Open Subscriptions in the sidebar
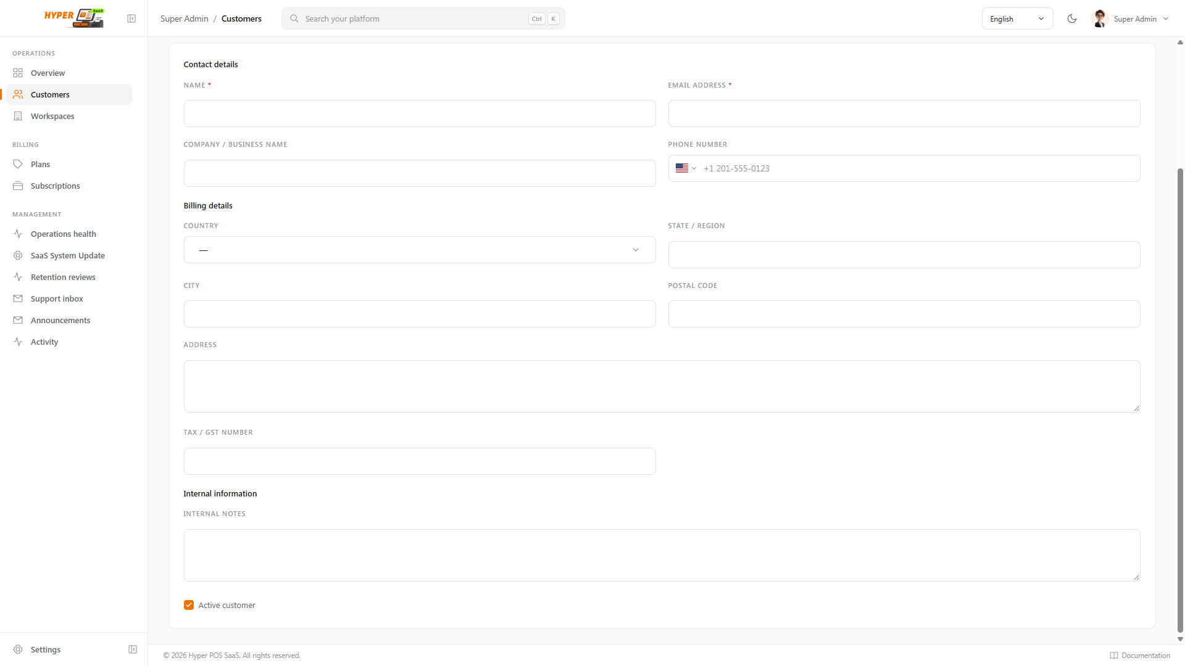Image resolution: width=1185 pixels, height=666 pixels. 69,186
